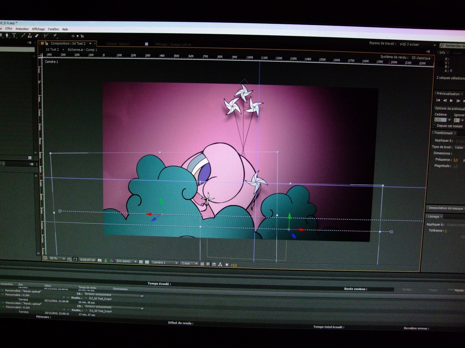The height and width of the screenshot is (348, 465).
Task: Select the Clone Stamp tool
Action: coord(30,35)
